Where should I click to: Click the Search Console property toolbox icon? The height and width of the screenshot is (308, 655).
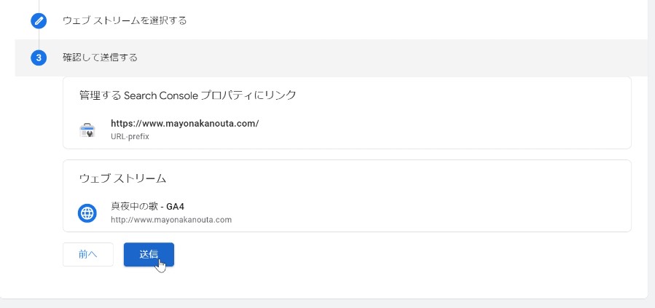(87, 130)
